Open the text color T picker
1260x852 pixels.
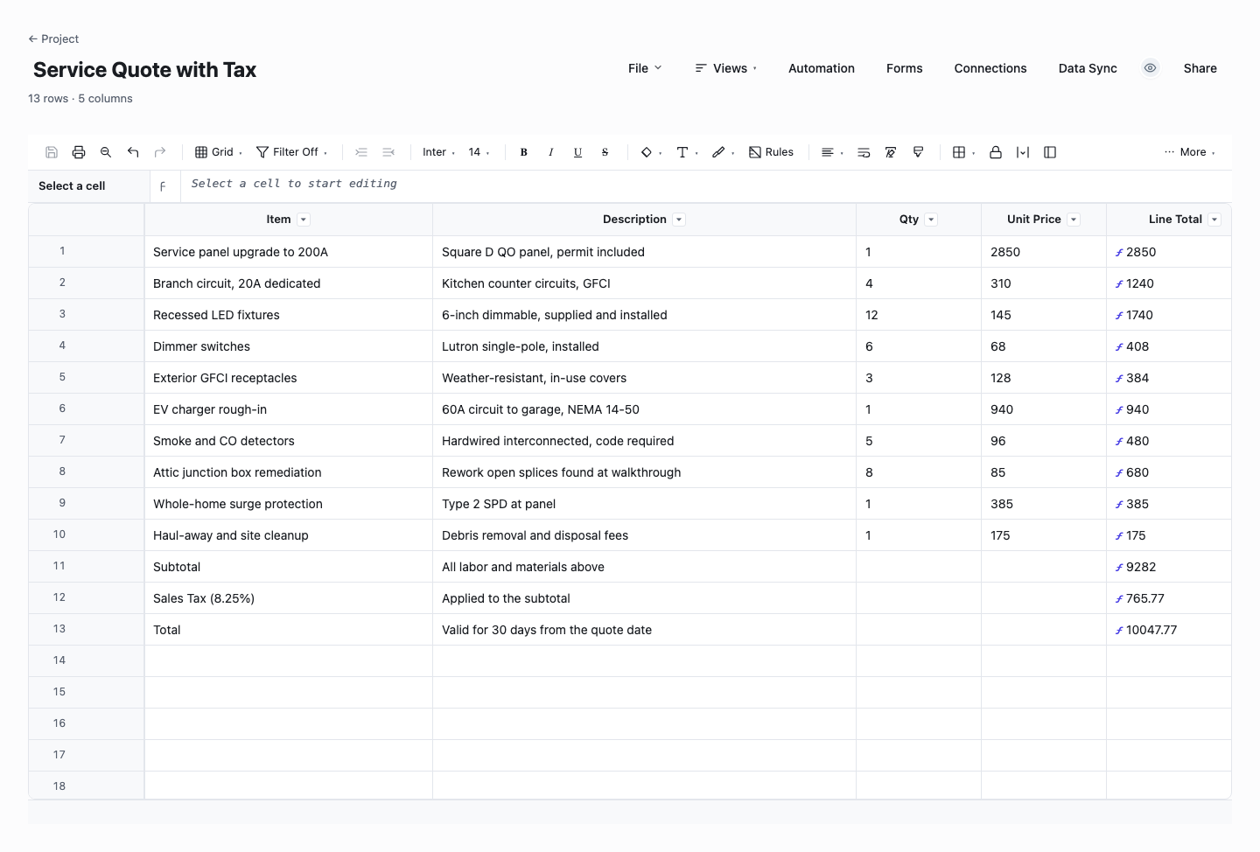click(687, 152)
